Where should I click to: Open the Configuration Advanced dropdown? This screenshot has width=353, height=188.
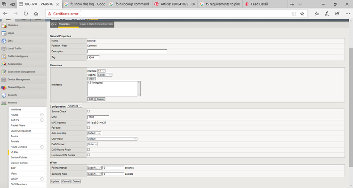tap(74, 106)
